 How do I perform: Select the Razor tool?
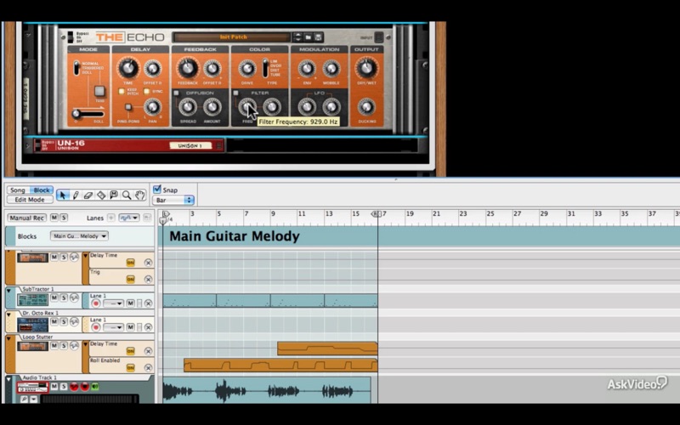coord(101,195)
